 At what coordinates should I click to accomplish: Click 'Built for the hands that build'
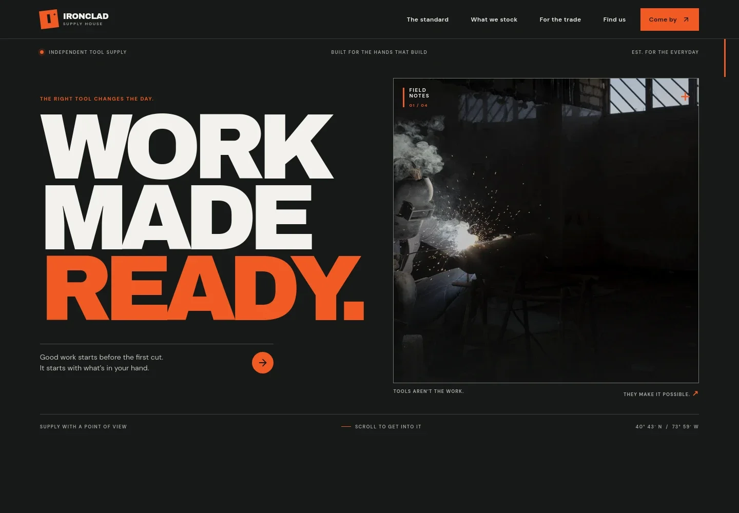[x=379, y=52]
